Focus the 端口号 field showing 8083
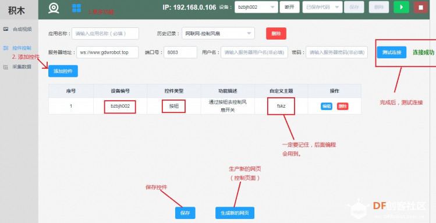 pos(180,52)
